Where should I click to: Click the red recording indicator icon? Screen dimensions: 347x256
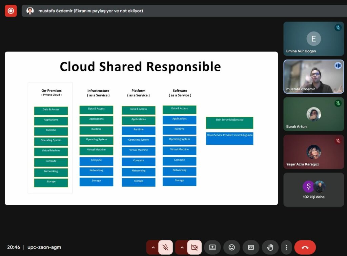(x=11, y=11)
